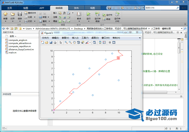
Task: Click the Hide Plot Tools icon
Action: (110, 43)
